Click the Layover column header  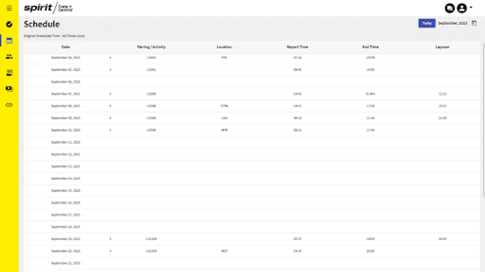443,47
